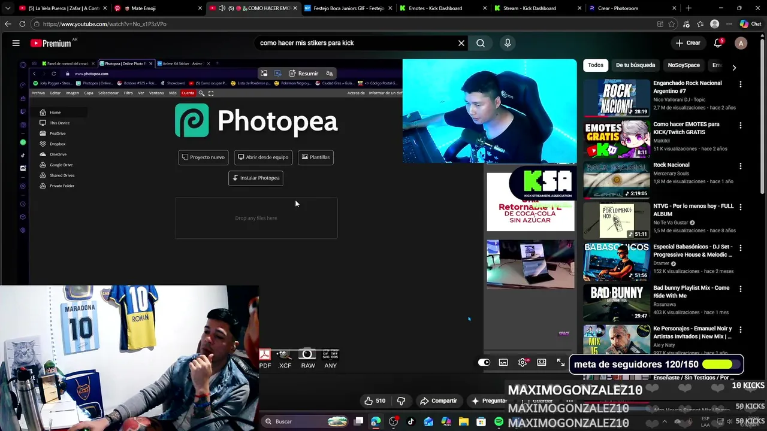
Task: Open a new browser tab
Action: (689, 8)
